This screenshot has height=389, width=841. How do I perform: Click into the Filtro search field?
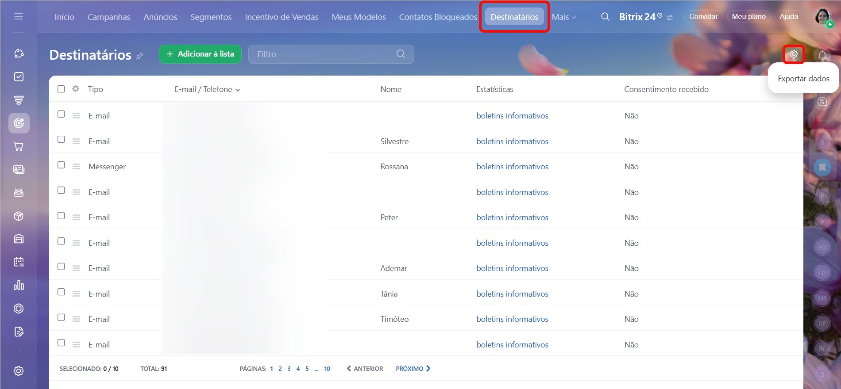coord(323,54)
